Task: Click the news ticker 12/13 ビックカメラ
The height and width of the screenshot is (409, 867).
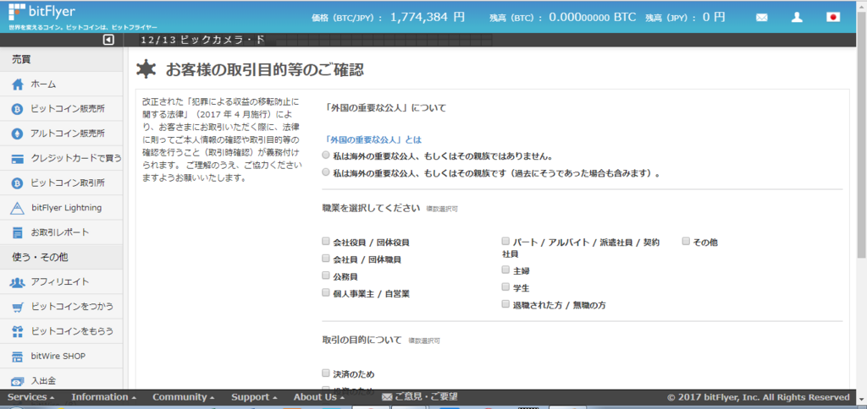Action: pyautogui.click(x=202, y=40)
